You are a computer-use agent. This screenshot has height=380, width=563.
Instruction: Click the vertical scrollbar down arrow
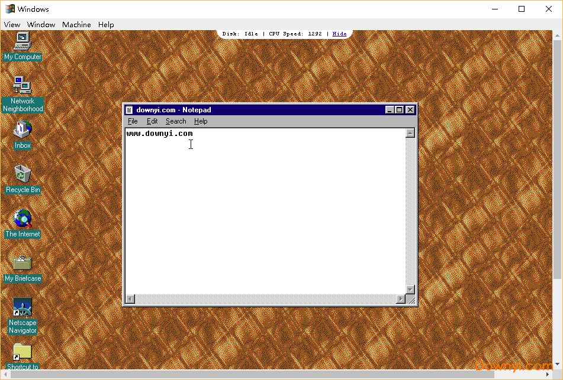point(410,289)
